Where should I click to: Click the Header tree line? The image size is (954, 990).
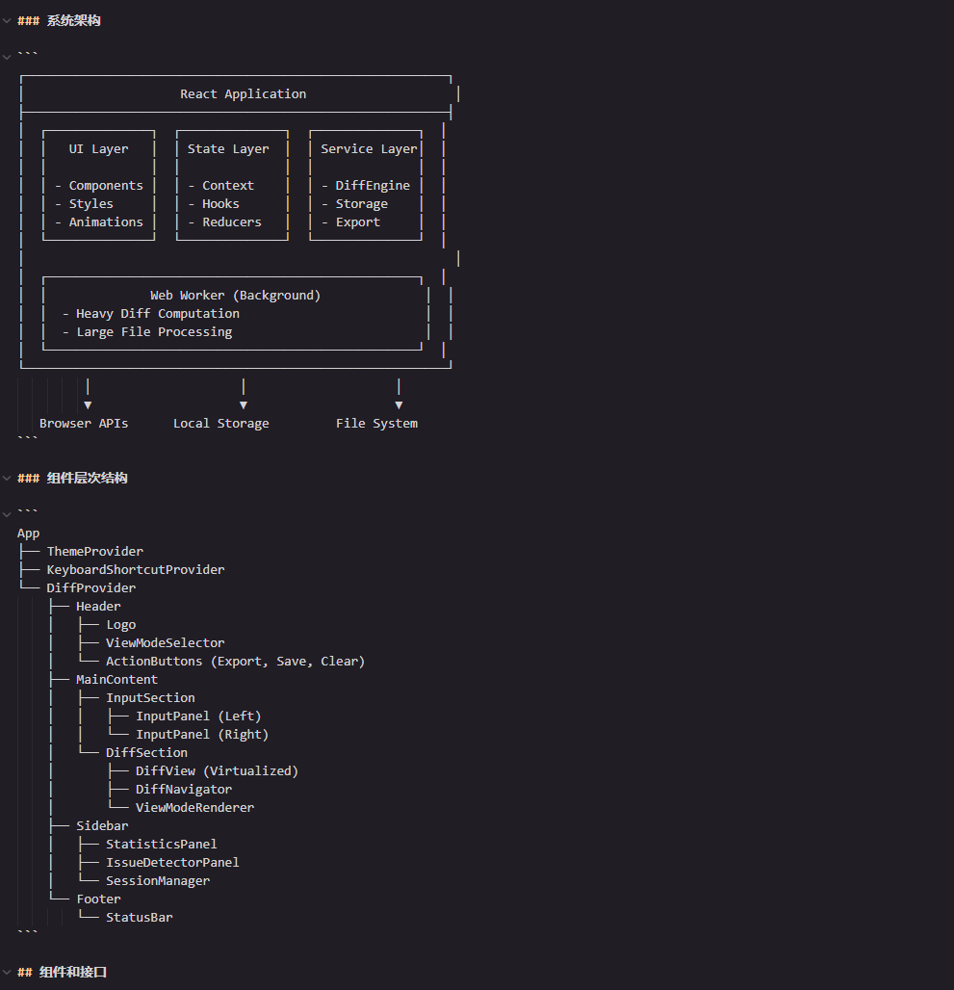(98, 607)
